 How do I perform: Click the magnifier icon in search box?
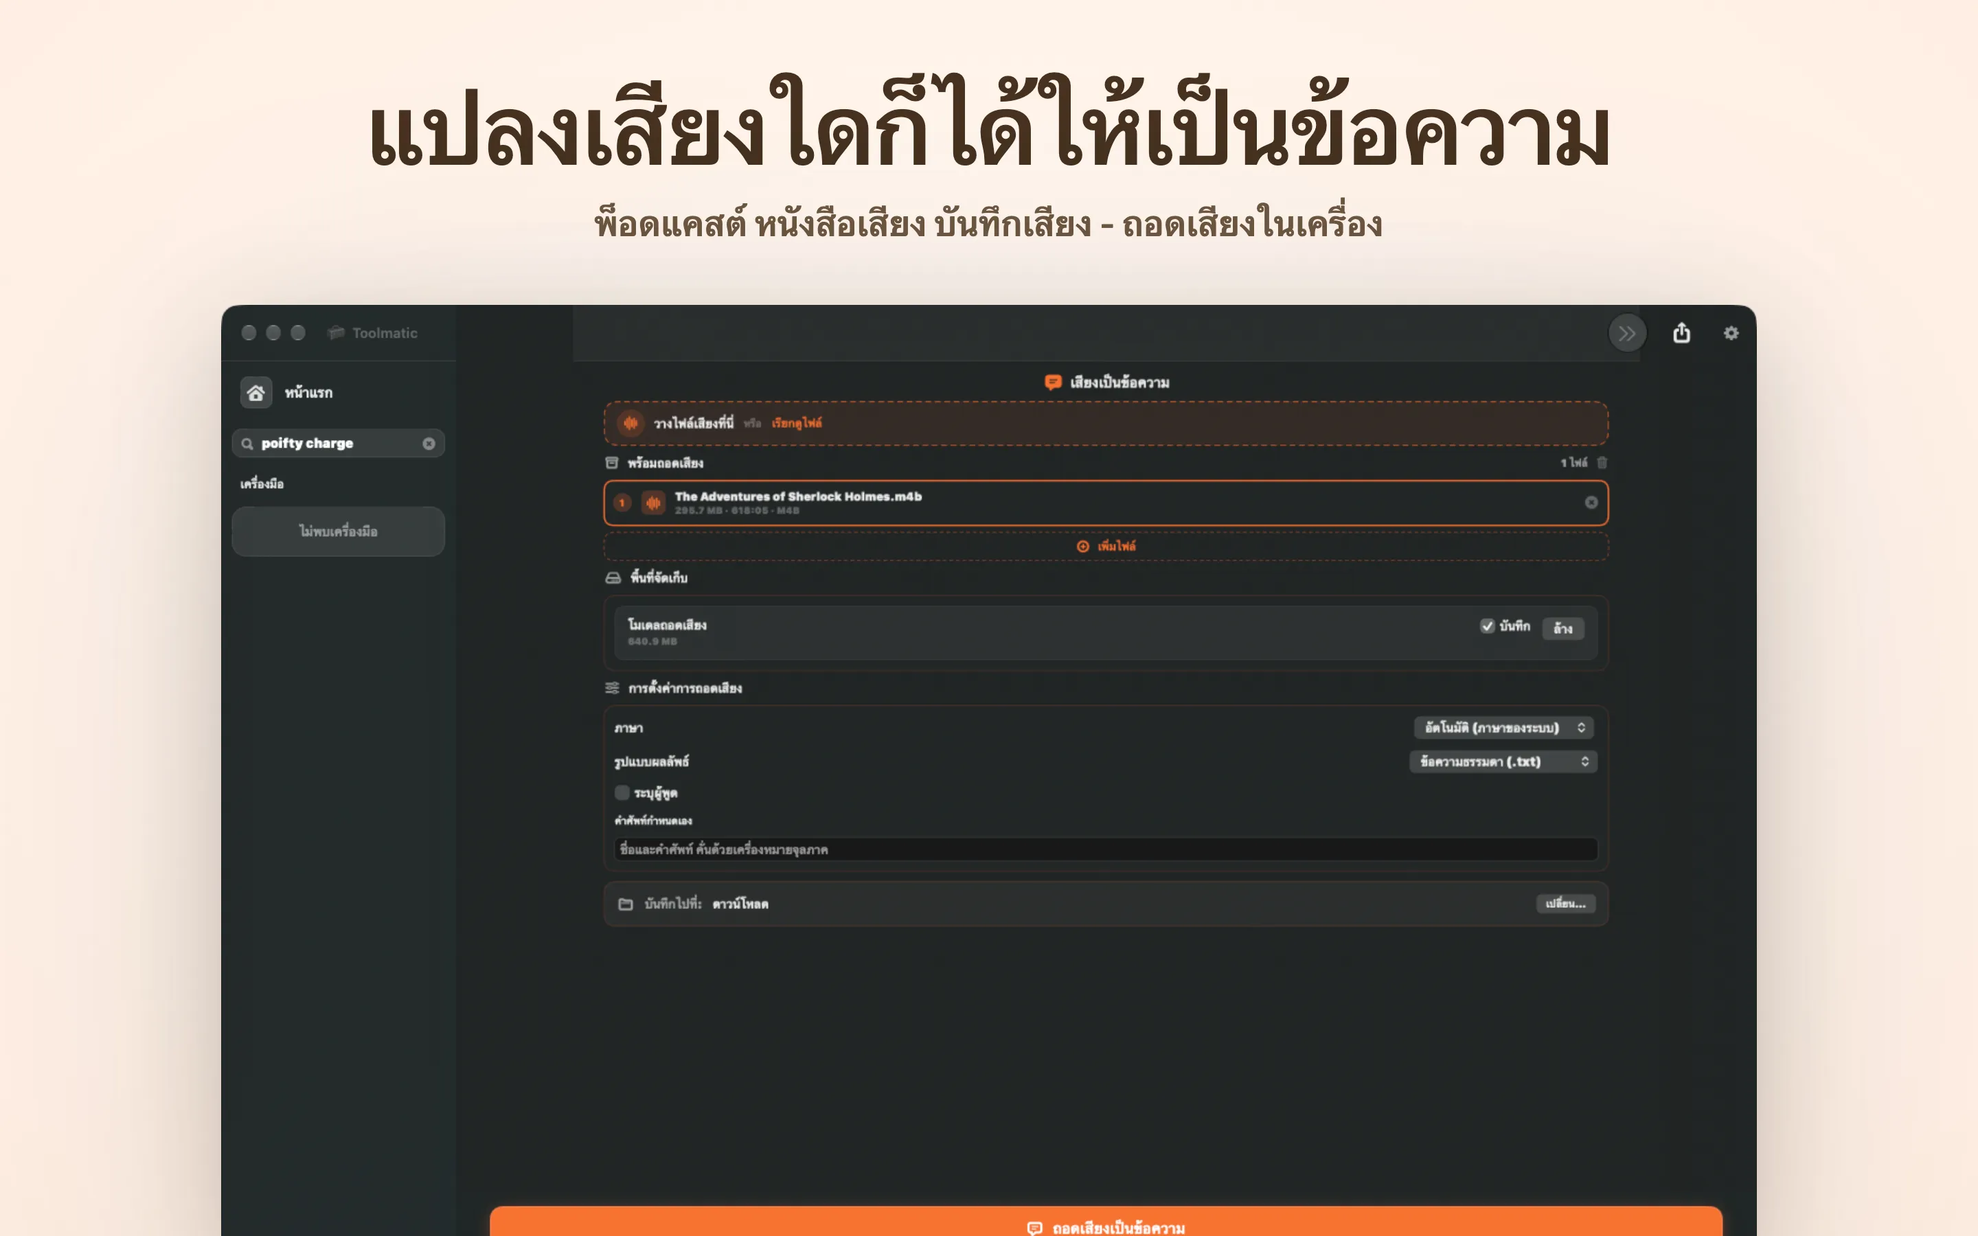pos(247,444)
